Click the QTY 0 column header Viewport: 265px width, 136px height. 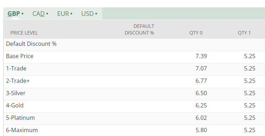pyautogui.click(x=196, y=33)
